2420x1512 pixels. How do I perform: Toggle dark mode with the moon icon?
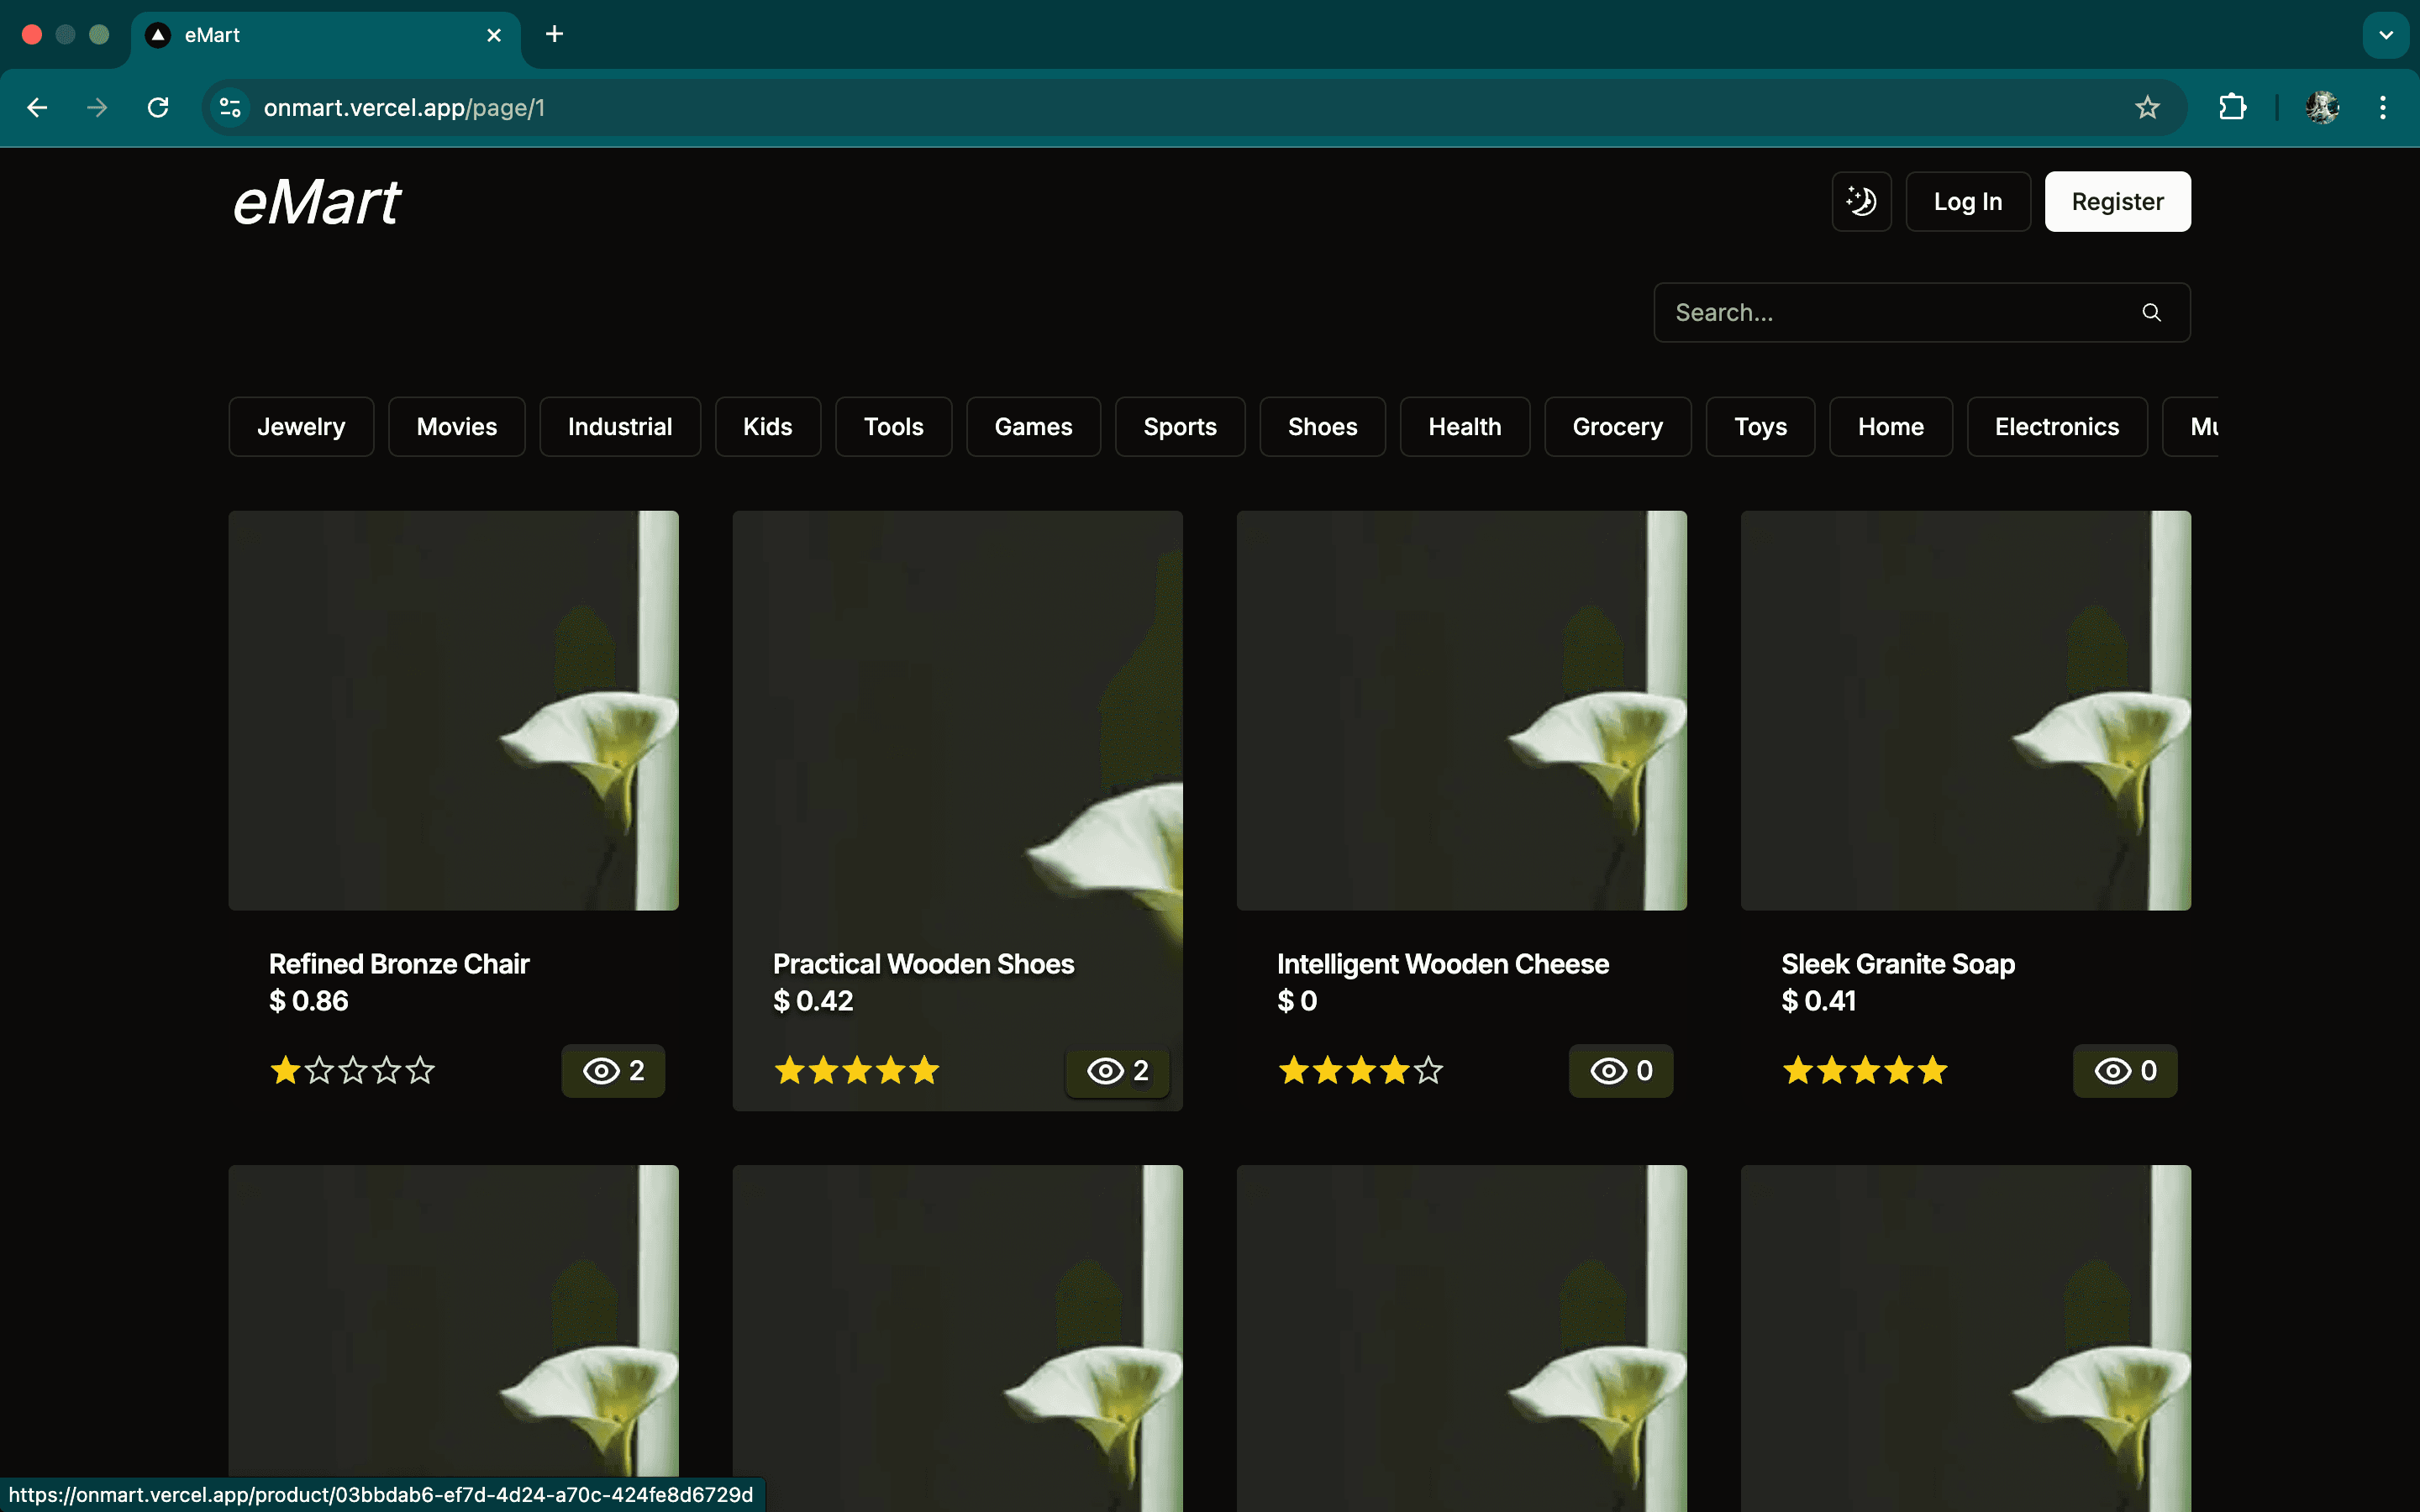point(1860,201)
